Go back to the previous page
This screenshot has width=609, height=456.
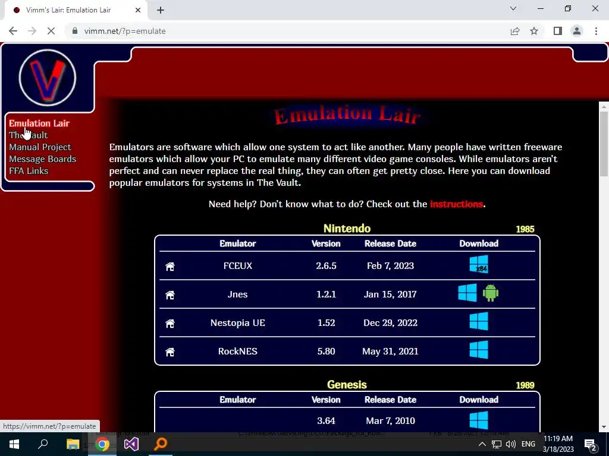coord(13,31)
